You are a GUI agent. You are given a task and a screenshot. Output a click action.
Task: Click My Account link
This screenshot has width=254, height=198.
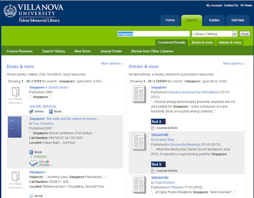point(214,5)
